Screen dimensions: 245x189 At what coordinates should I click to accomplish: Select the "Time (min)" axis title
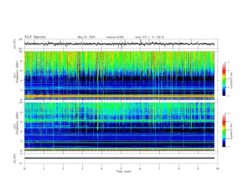pos(124,171)
